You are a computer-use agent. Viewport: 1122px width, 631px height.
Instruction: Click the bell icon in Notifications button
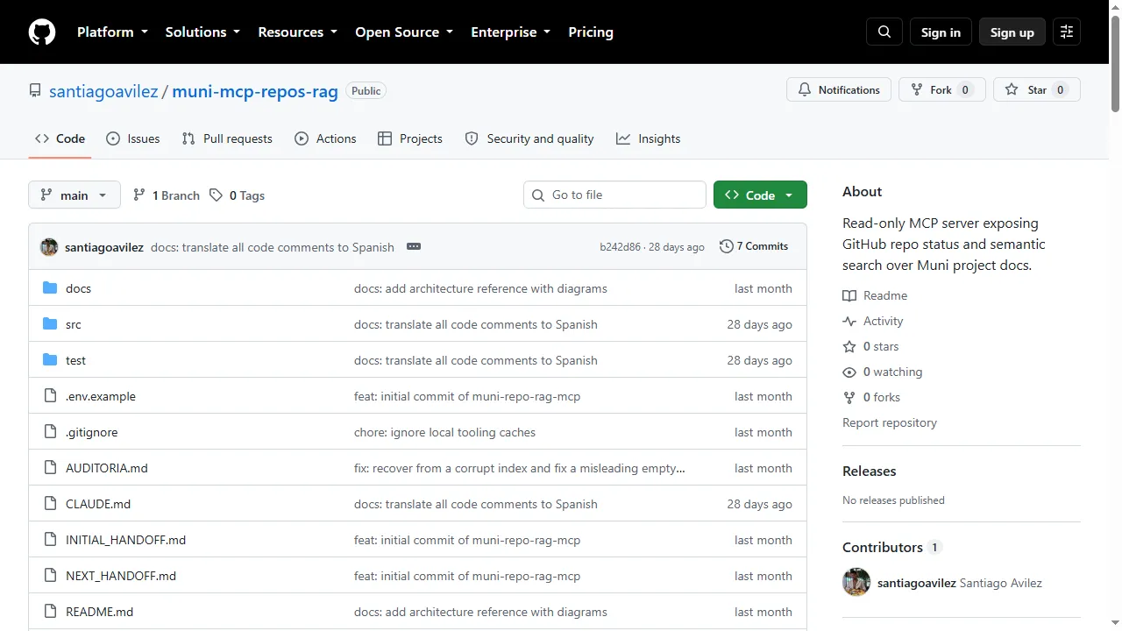[x=805, y=89]
